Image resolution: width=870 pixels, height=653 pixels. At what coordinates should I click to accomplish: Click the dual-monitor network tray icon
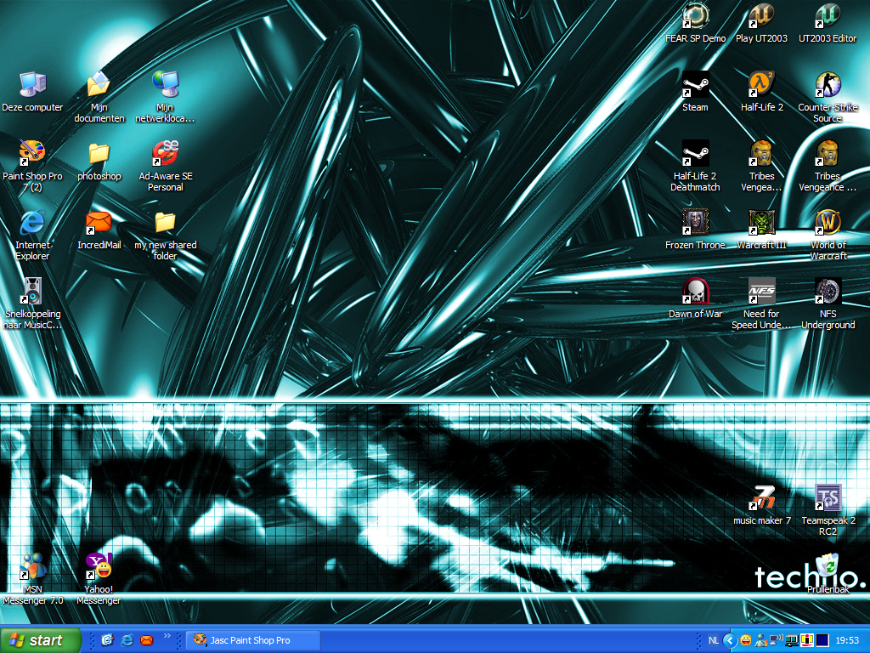point(791,640)
